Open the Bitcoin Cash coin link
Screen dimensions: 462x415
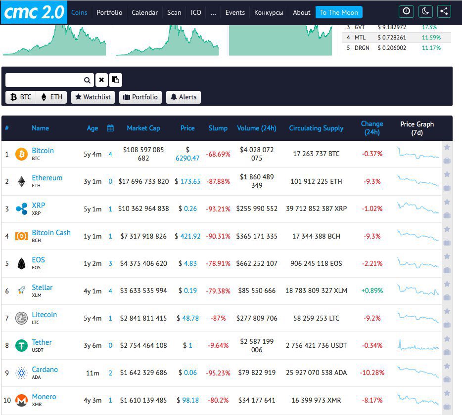click(x=51, y=233)
